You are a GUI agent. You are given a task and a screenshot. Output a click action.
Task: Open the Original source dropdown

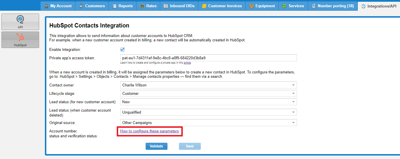pos(209,123)
